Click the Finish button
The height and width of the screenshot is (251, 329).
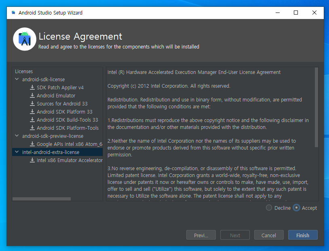pos(303,235)
